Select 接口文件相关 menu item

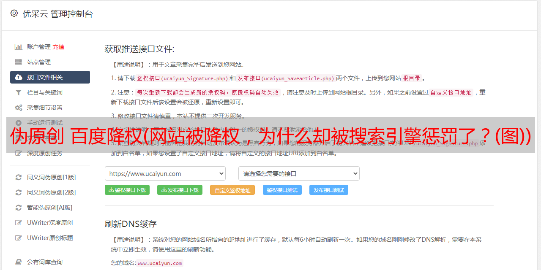click(50, 77)
